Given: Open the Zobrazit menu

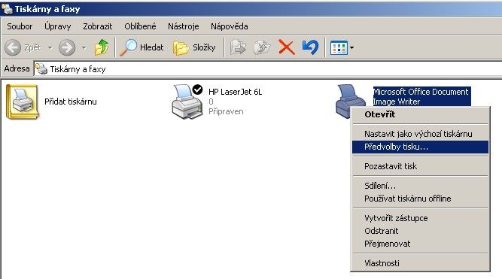Looking at the screenshot, I should click(98, 26).
